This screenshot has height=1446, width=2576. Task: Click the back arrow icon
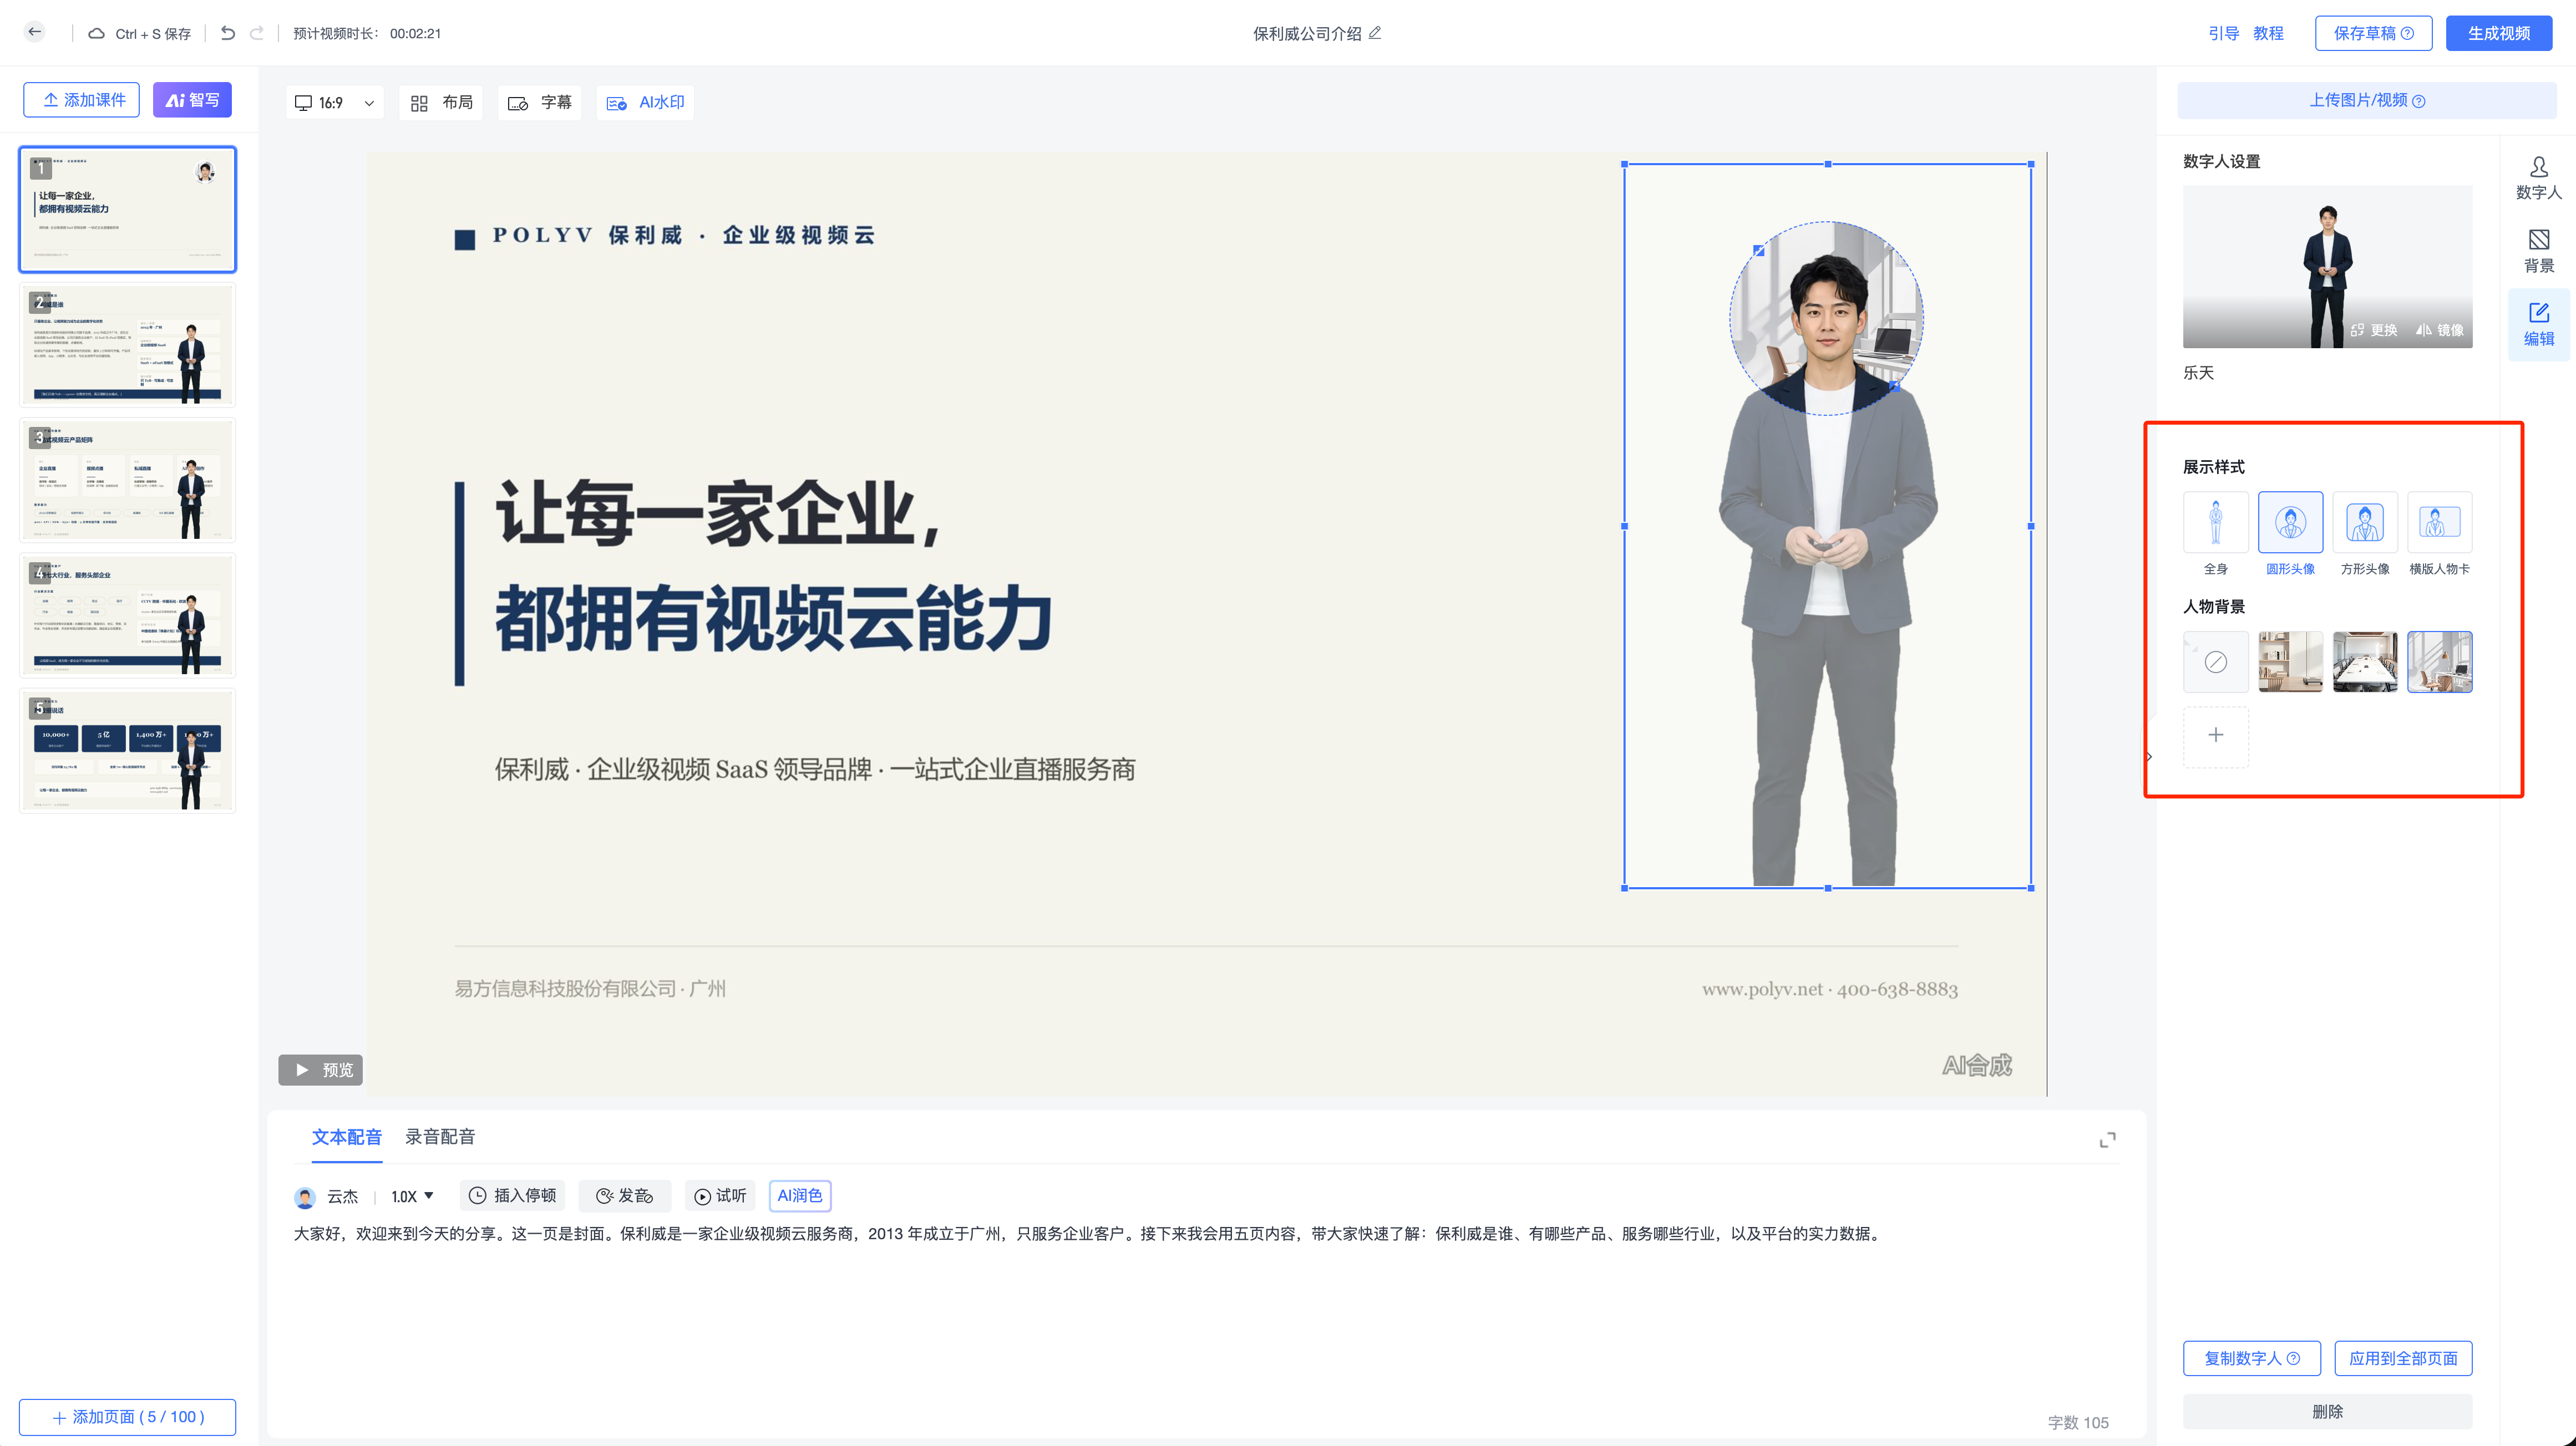coord(35,32)
